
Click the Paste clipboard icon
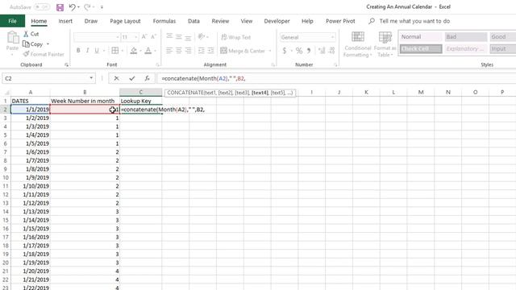(x=13, y=38)
